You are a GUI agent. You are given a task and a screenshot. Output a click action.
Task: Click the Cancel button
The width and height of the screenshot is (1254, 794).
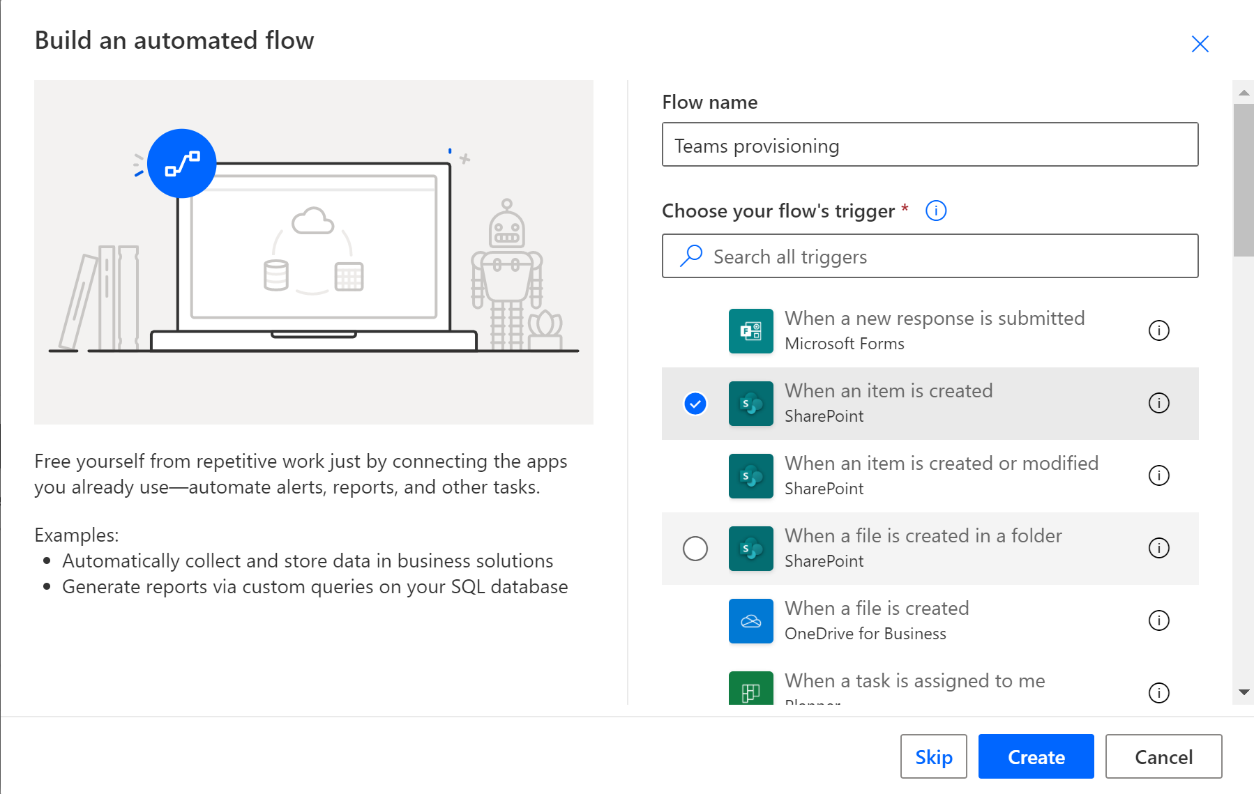[1162, 756]
